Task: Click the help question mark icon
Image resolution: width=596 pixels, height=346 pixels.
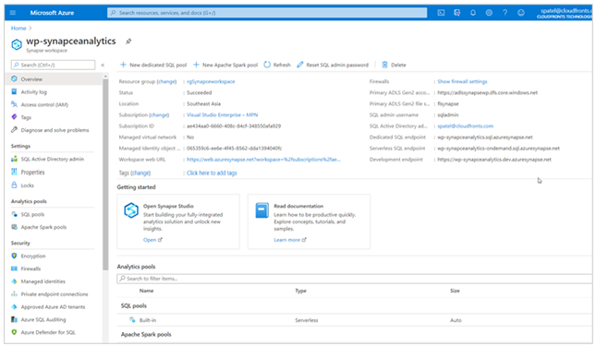Action: tap(505, 13)
